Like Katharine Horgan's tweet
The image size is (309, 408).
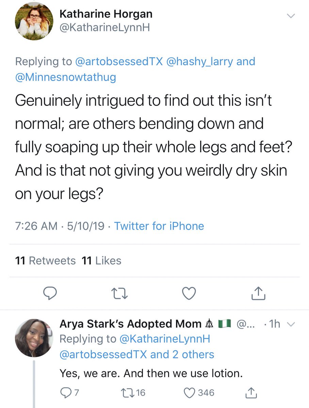[189, 293]
